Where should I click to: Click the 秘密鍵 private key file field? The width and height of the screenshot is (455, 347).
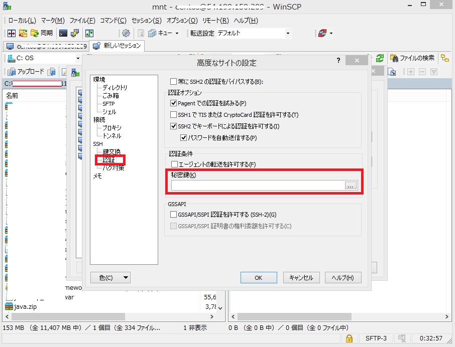tap(258, 186)
